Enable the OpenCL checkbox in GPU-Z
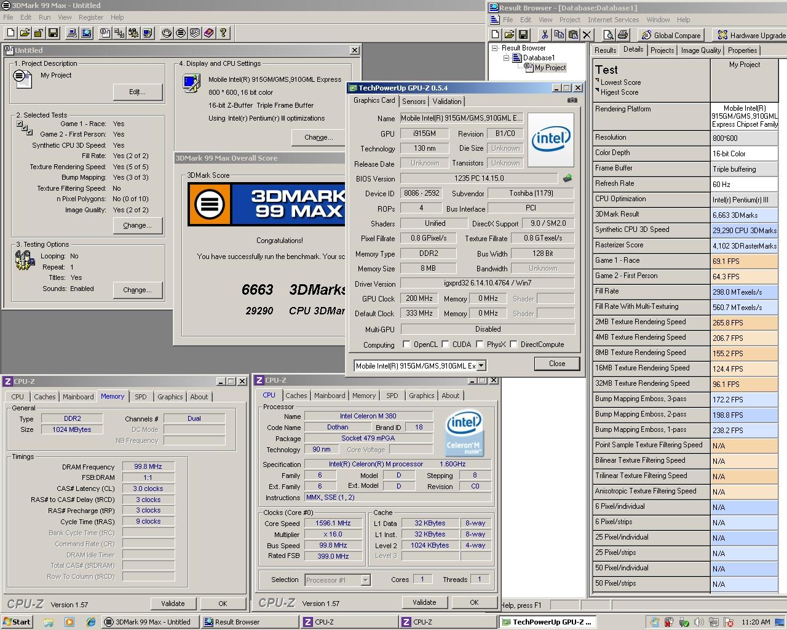The height and width of the screenshot is (630, 787). (x=406, y=345)
